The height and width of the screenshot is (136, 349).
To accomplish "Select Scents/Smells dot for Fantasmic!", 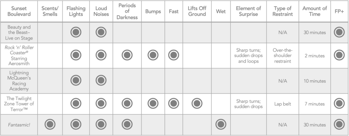I will (x=50, y=125).
